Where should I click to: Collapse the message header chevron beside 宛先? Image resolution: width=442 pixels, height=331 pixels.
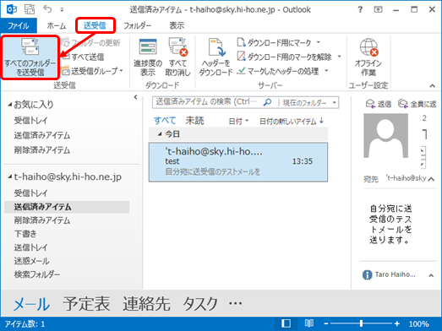point(431,179)
